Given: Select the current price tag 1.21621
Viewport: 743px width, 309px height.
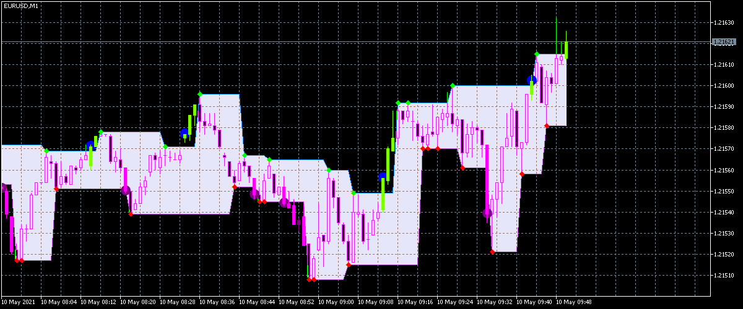Looking at the screenshot, I should click(x=723, y=42).
